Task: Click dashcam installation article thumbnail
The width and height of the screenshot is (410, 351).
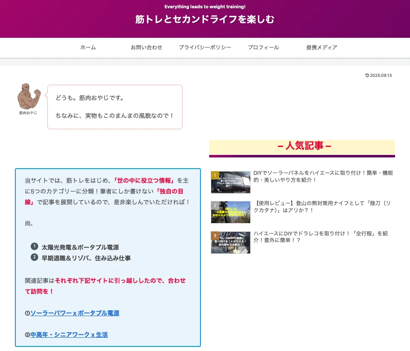Action: click(x=233, y=243)
